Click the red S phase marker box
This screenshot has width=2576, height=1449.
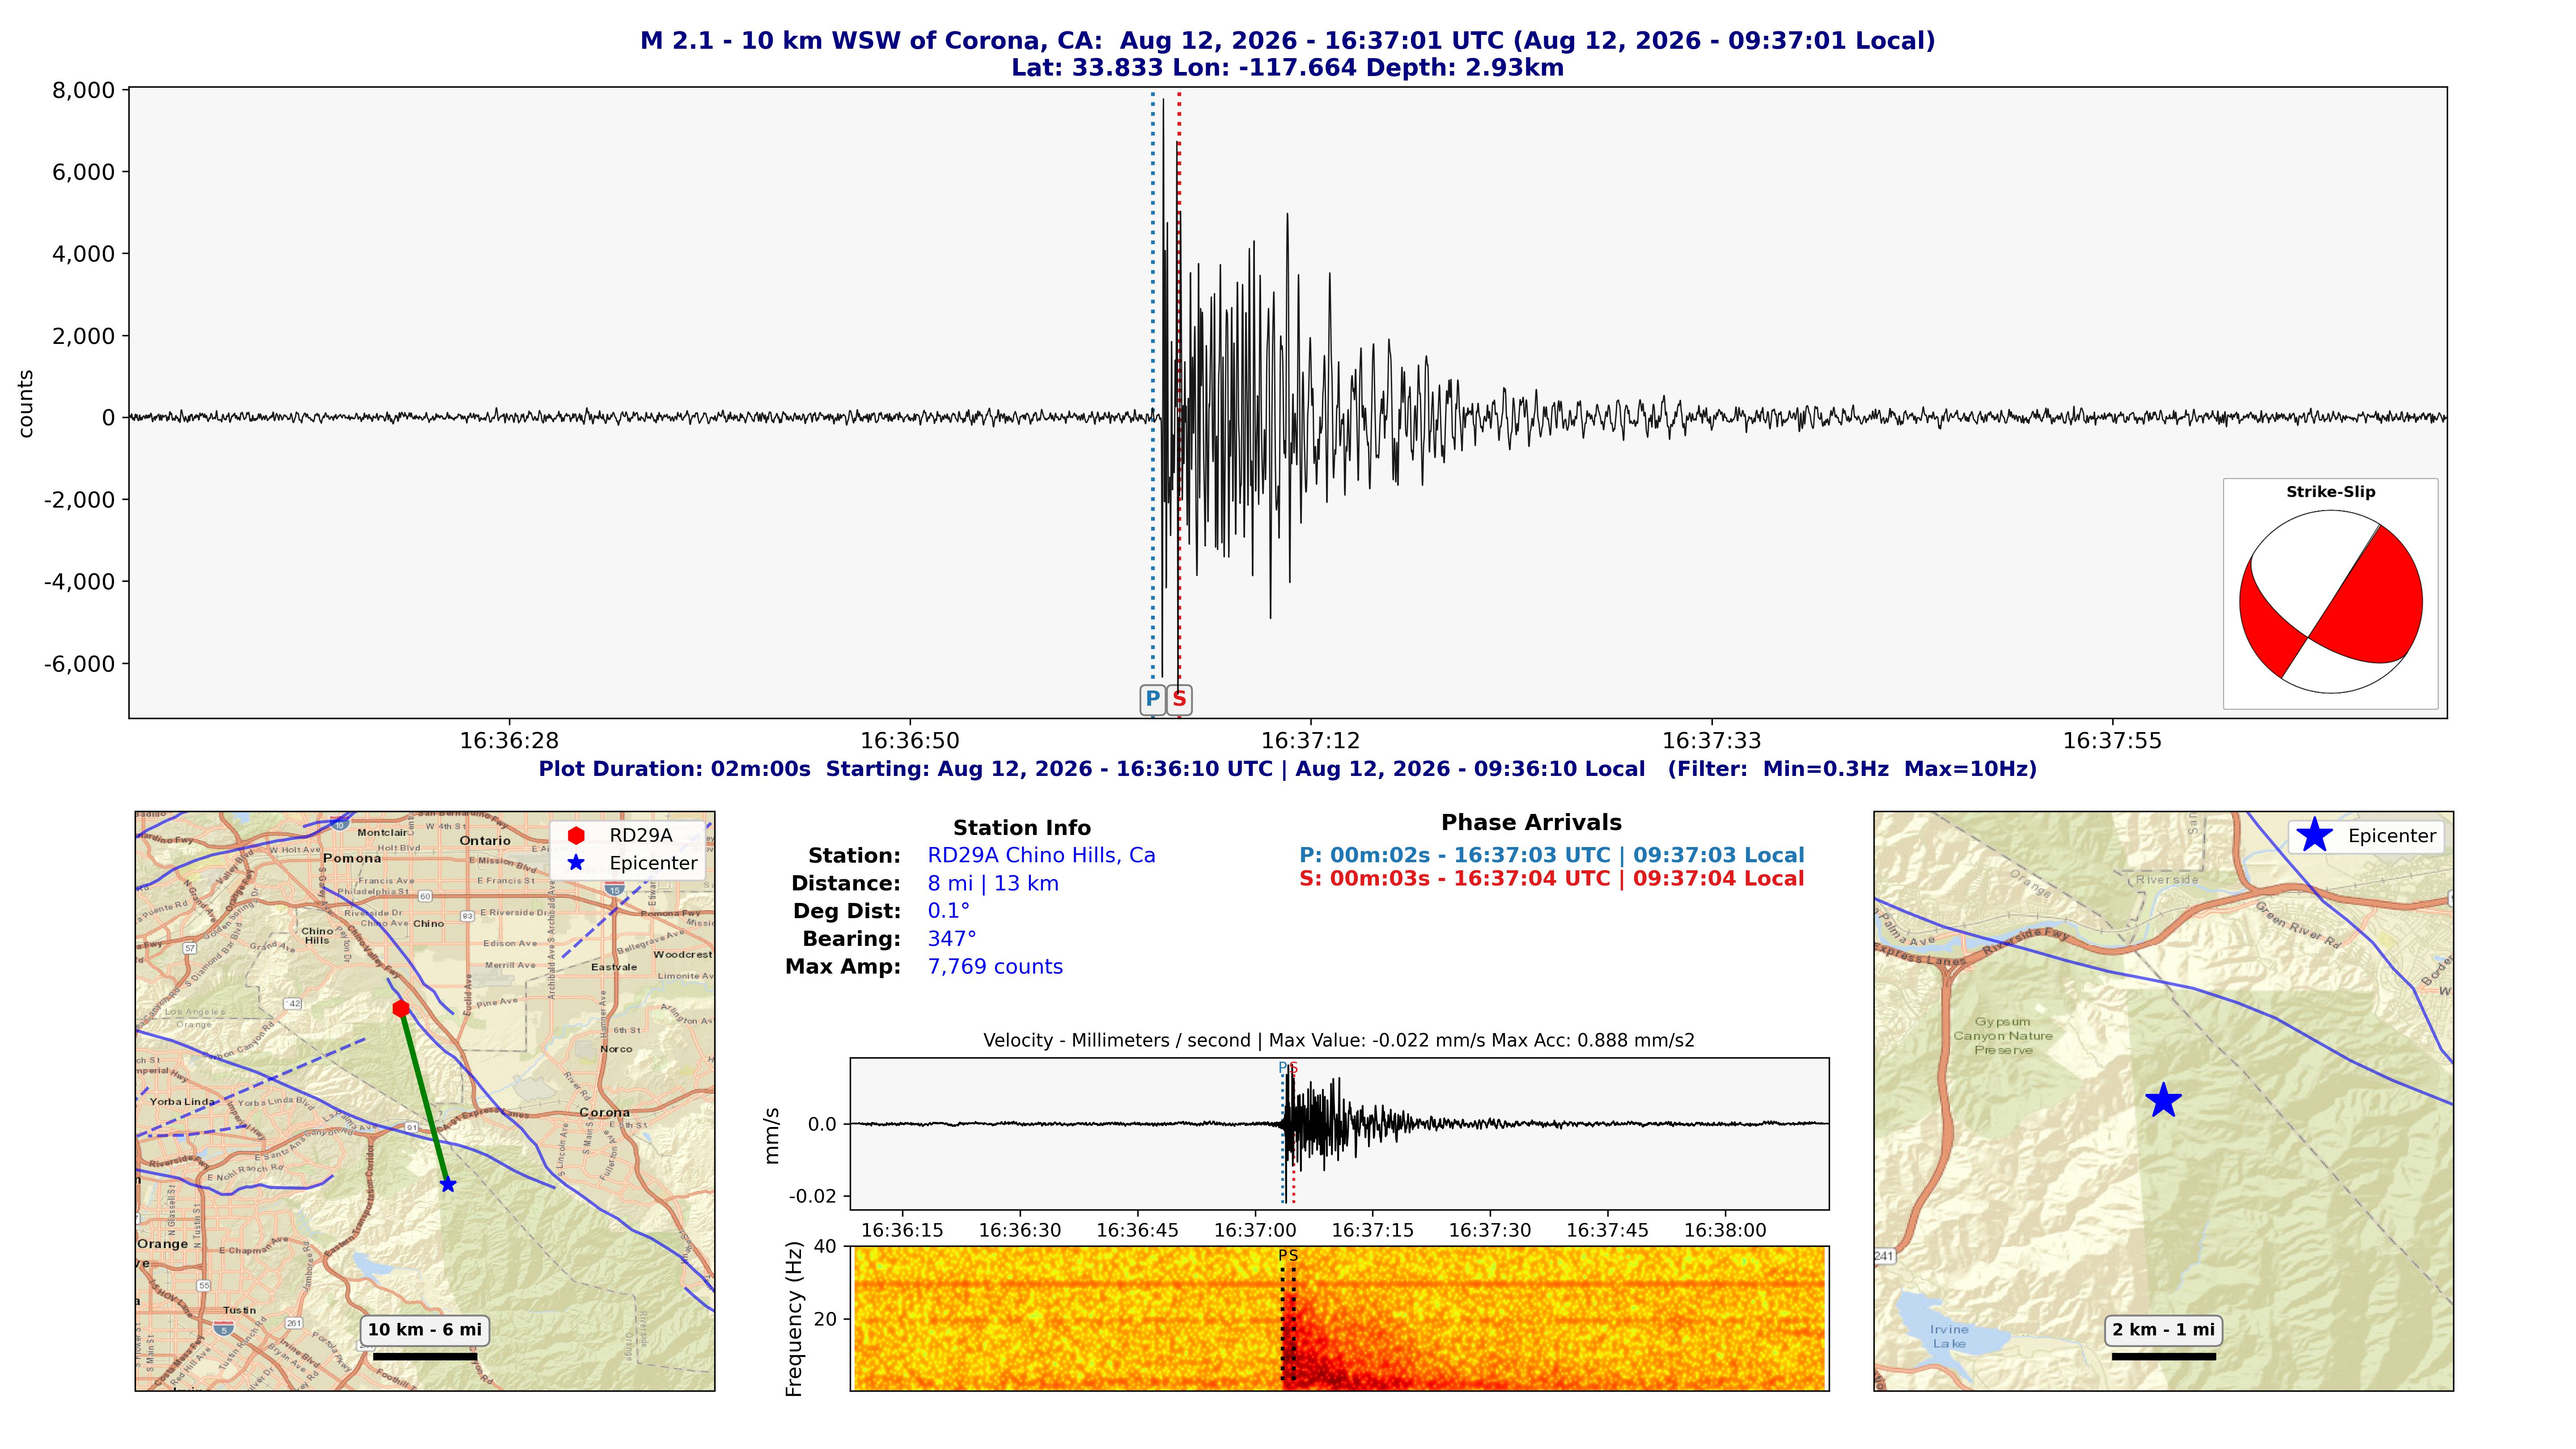[1179, 699]
